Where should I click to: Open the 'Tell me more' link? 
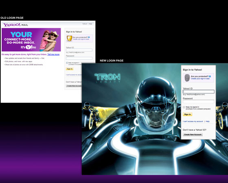pos(53,54)
